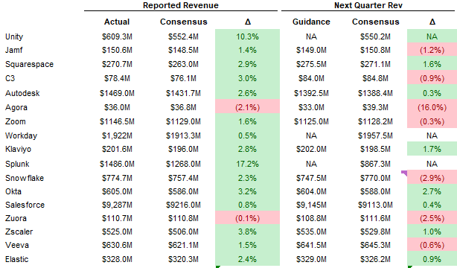The width and height of the screenshot is (457, 268).
Task: Select Salesforce guidance $9,145M
Action: 311,205
